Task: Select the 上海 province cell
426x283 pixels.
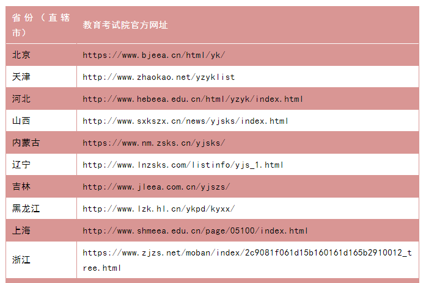Action: point(21,231)
